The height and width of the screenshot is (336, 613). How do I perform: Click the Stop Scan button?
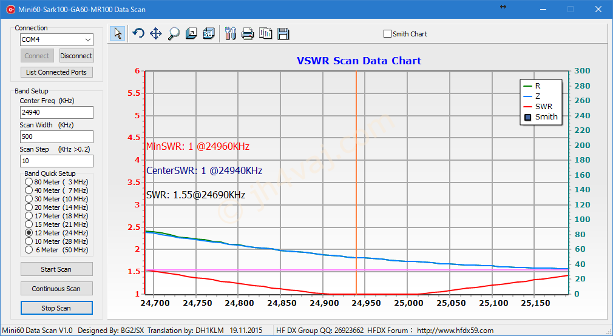click(56, 308)
